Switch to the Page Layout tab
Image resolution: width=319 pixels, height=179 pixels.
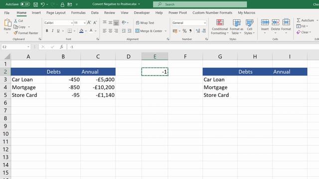[x=56, y=12]
